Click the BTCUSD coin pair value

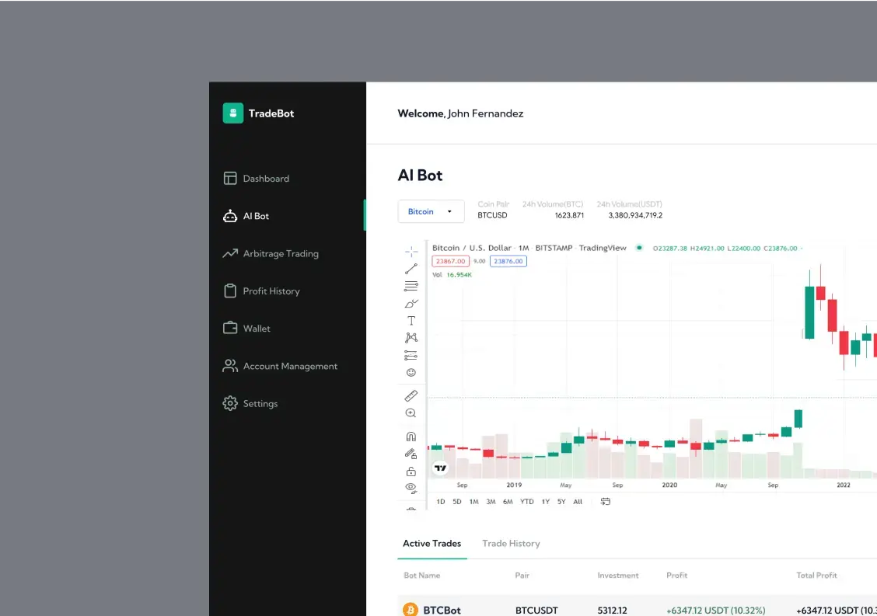coord(492,215)
